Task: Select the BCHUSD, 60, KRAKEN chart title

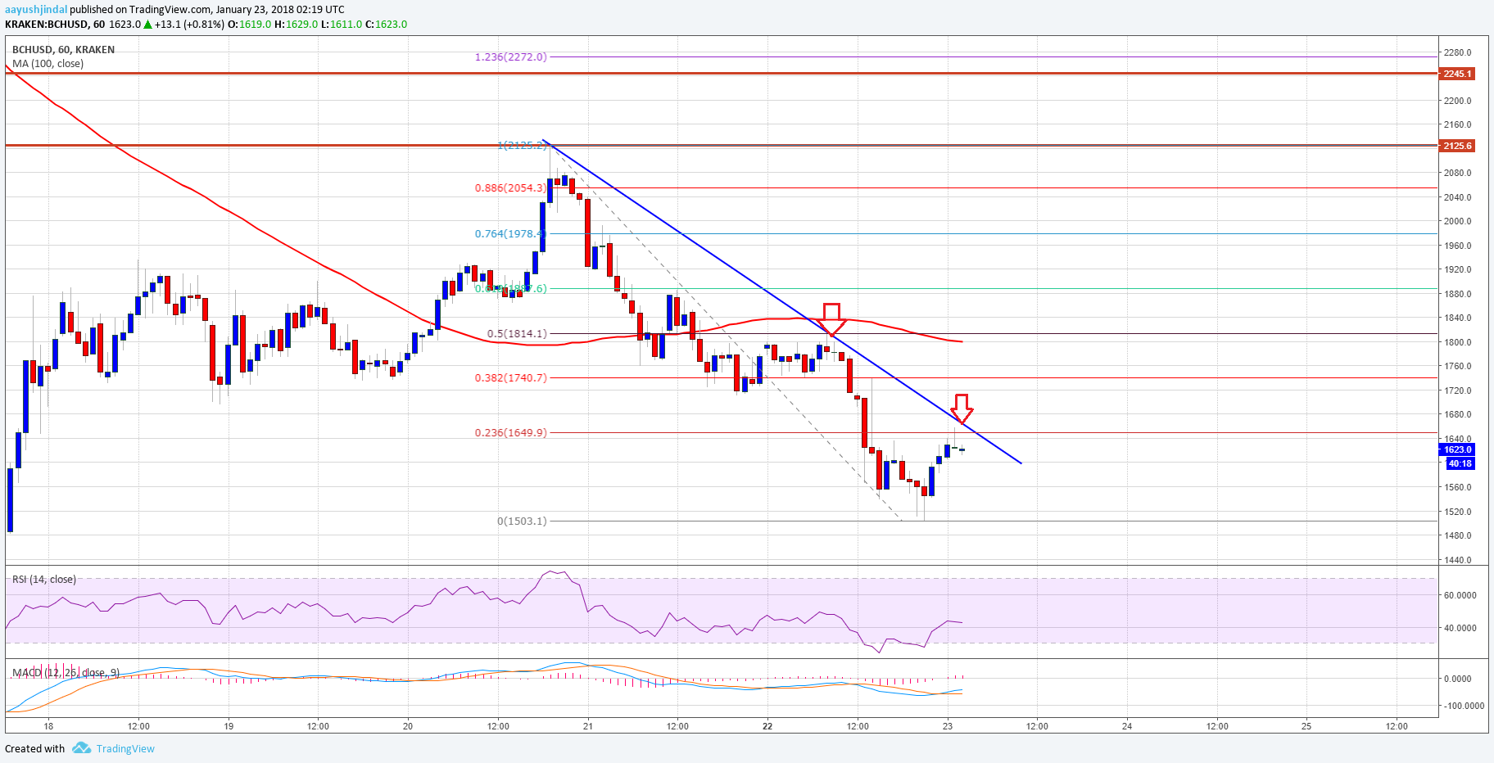Action: tap(64, 49)
